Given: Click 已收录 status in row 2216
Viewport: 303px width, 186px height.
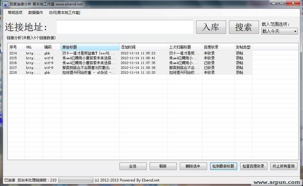Looking at the screenshot, I should (x=209, y=63).
